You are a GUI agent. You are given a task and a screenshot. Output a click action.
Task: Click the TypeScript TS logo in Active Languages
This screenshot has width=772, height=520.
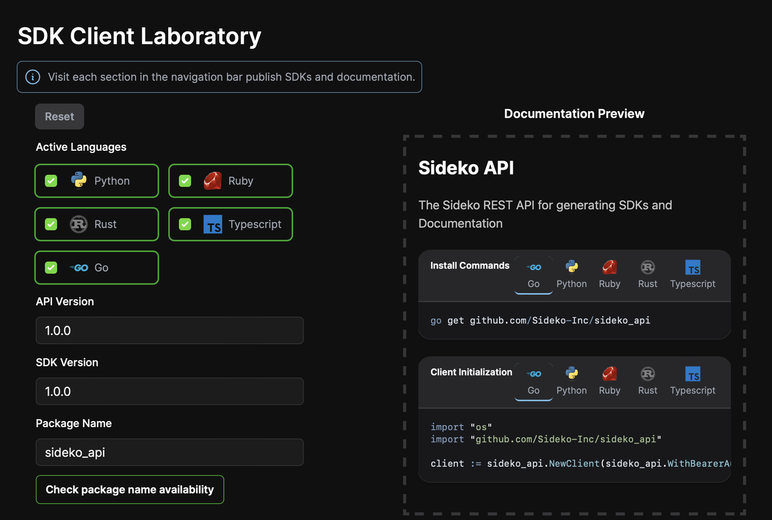pyautogui.click(x=213, y=224)
